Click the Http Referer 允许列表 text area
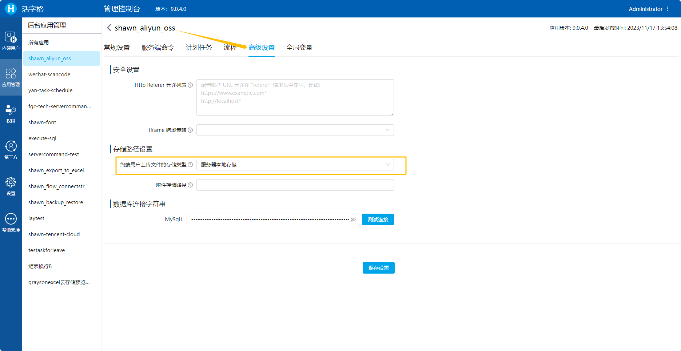681x351 pixels. 295,97
